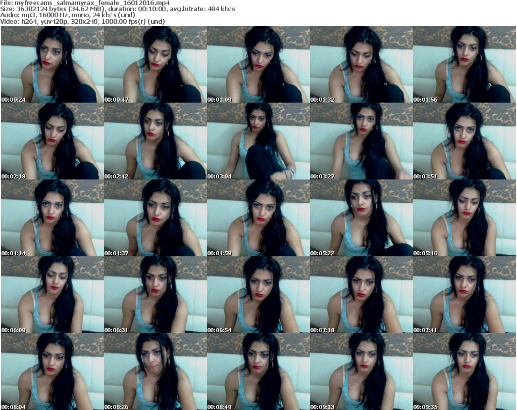Image resolution: width=517 pixels, height=410 pixels.
Task: Click the File name line in the header
Action: tap(85, 3)
